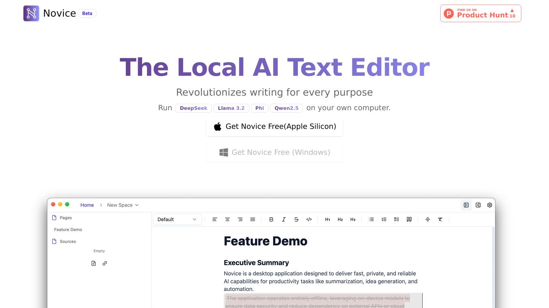
Task: Download Novice Free for Apple Silicon
Action: tap(274, 126)
